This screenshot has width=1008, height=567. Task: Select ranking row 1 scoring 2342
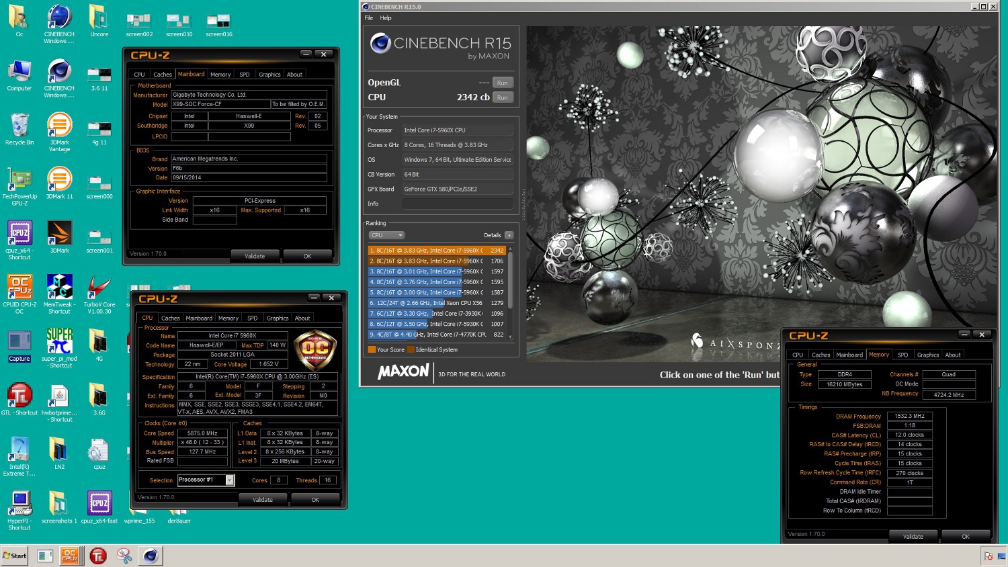[437, 251]
